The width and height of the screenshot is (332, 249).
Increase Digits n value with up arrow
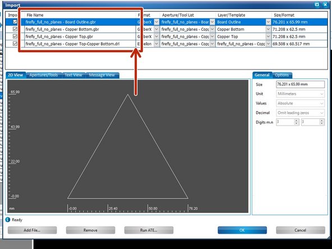[322, 121]
